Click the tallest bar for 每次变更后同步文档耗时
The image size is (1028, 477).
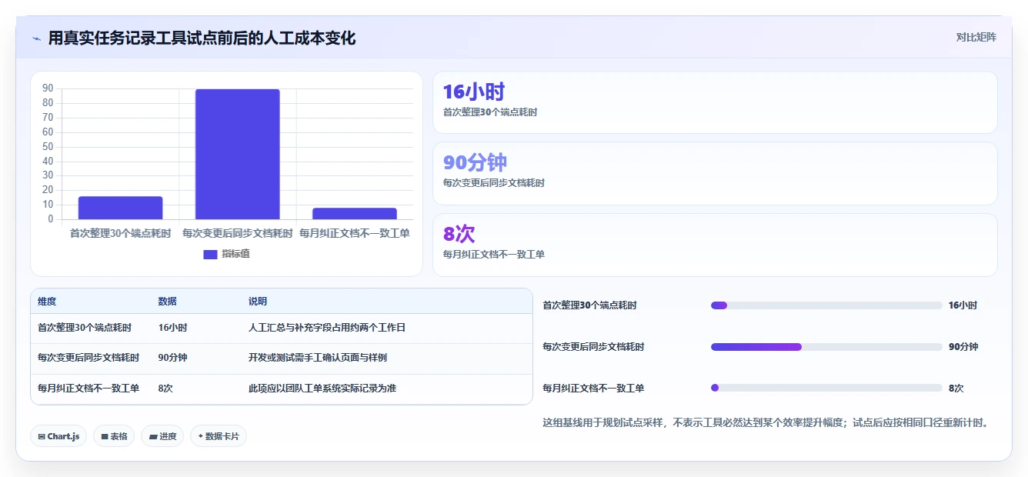coord(237,155)
